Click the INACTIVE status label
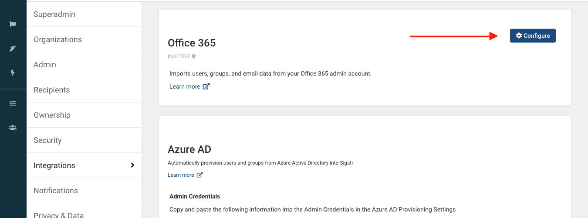 click(179, 56)
